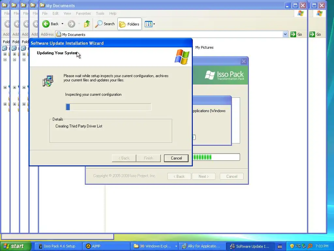Viewport: 334px width, 251px height.
Task: Open the Help menu
Action: (x=113, y=13)
